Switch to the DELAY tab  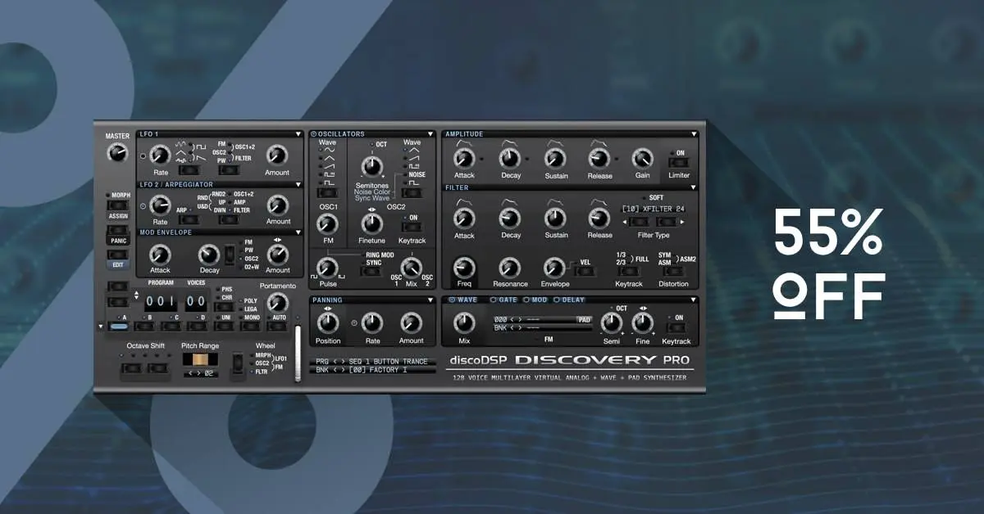[x=570, y=300]
